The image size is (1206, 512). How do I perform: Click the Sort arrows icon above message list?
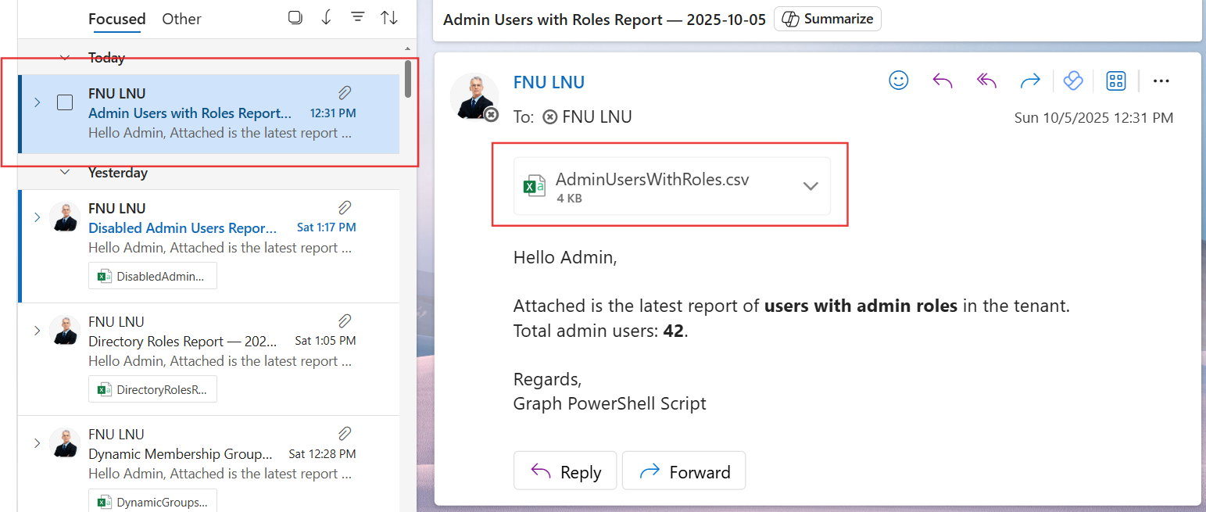coord(389,18)
